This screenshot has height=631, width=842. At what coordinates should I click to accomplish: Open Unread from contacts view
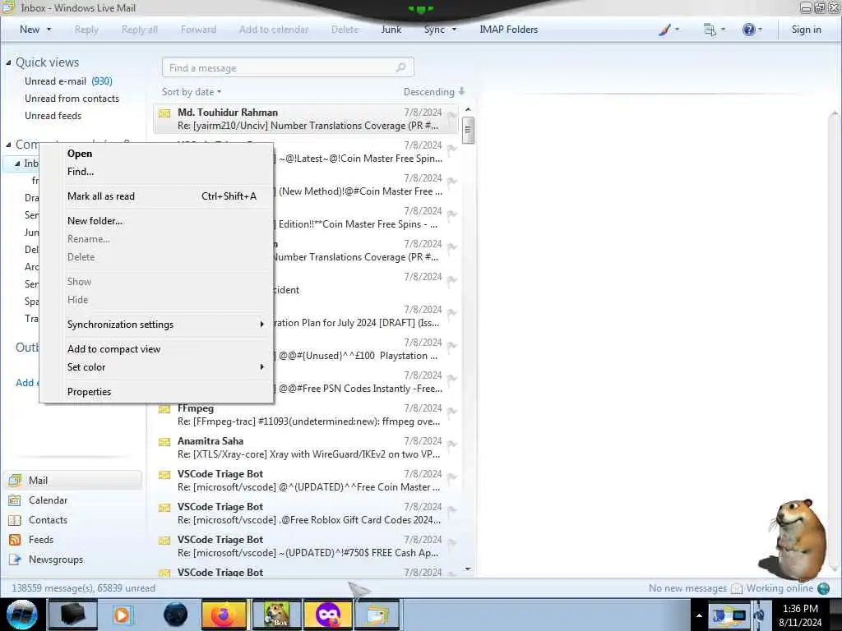click(x=72, y=99)
